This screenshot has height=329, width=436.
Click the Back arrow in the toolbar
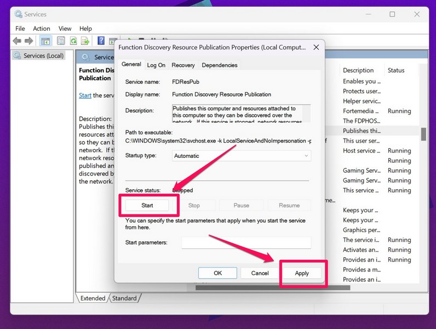click(x=16, y=41)
